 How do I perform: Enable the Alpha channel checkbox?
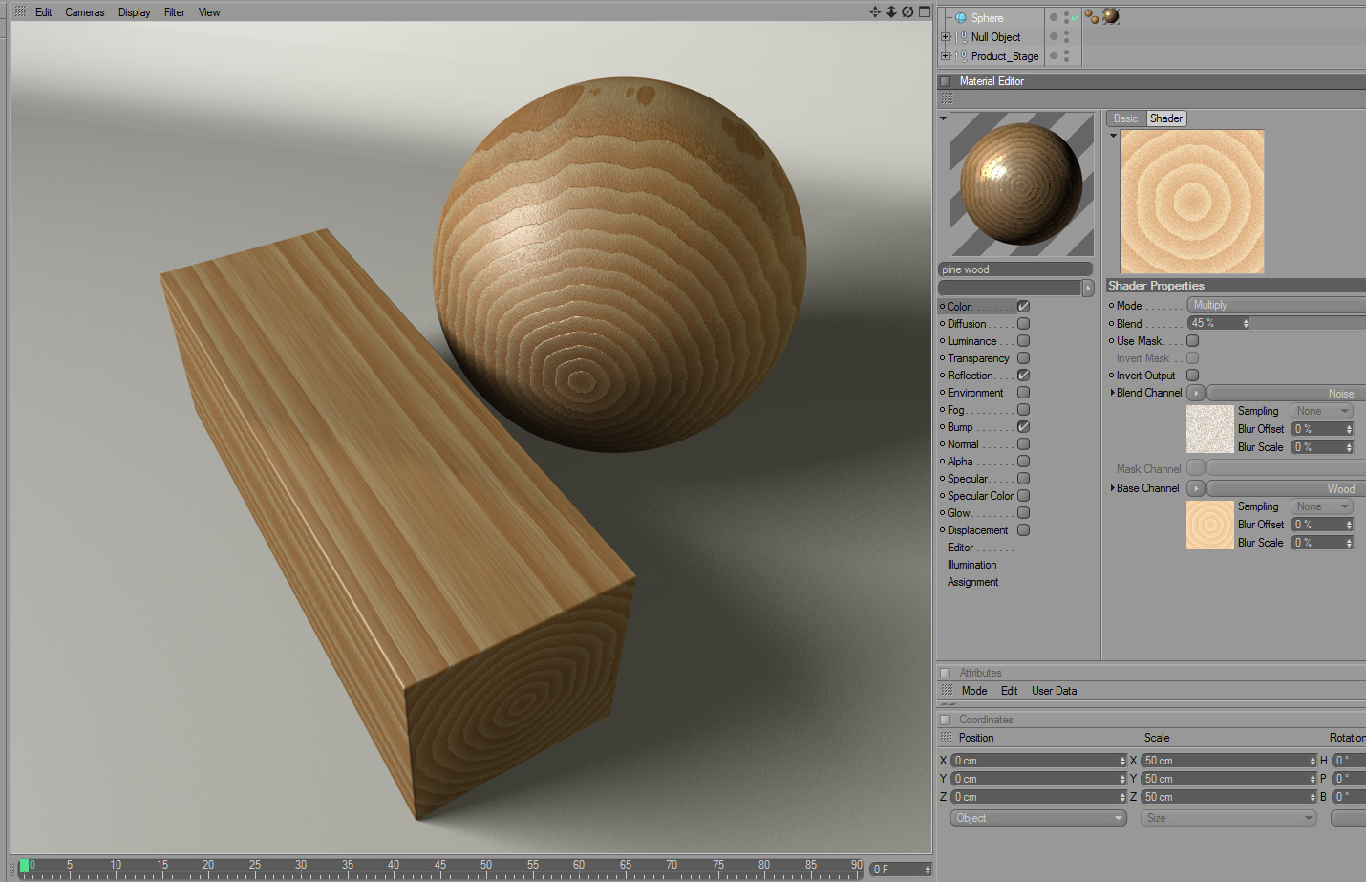[x=1023, y=462]
